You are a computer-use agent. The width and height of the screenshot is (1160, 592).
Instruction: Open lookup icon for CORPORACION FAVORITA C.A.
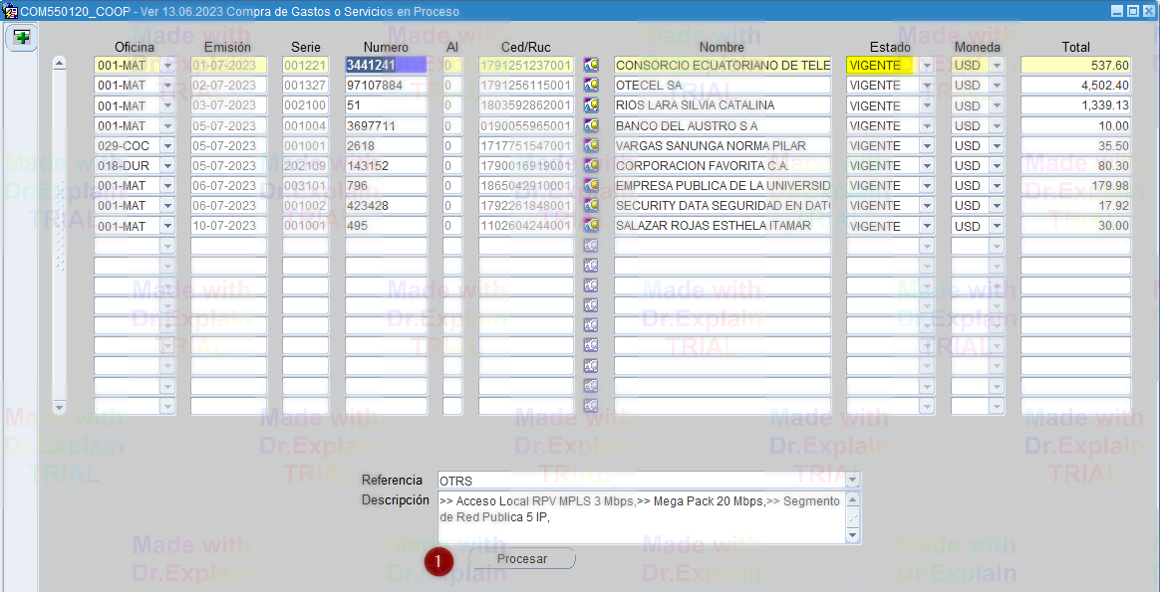591,165
